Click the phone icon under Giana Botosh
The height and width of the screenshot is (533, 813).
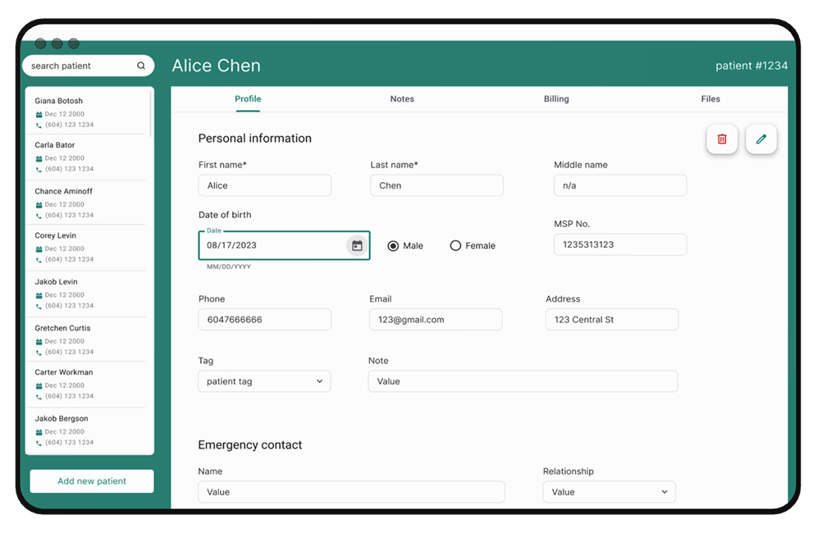click(x=39, y=125)
